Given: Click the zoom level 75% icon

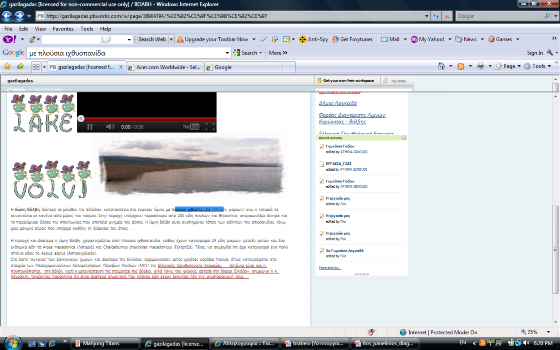Looking at the screenshot, I should click(x=524, y=332).
